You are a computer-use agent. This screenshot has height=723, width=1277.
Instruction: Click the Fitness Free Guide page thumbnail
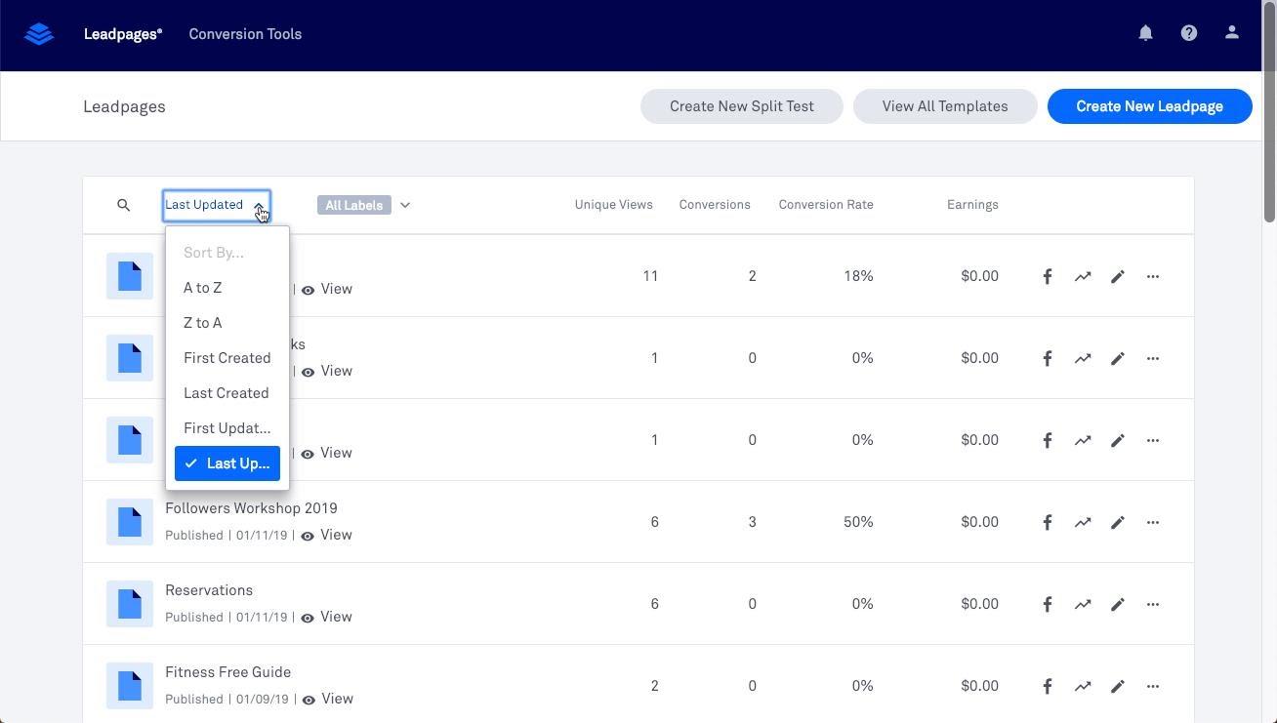pos(130,686)
